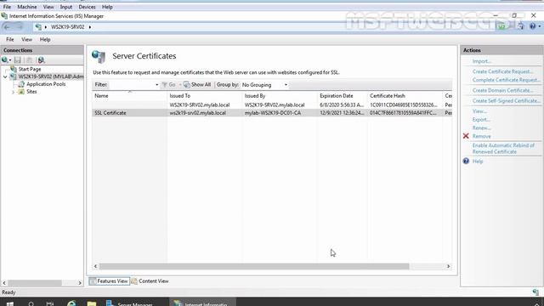Click the 6/8/2020 expiration date cell
The image size is (544, 306).
click(342, 105)
